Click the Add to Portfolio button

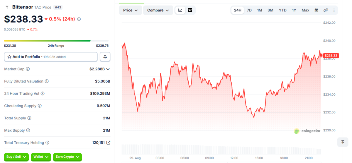click(x=51, y=57)
